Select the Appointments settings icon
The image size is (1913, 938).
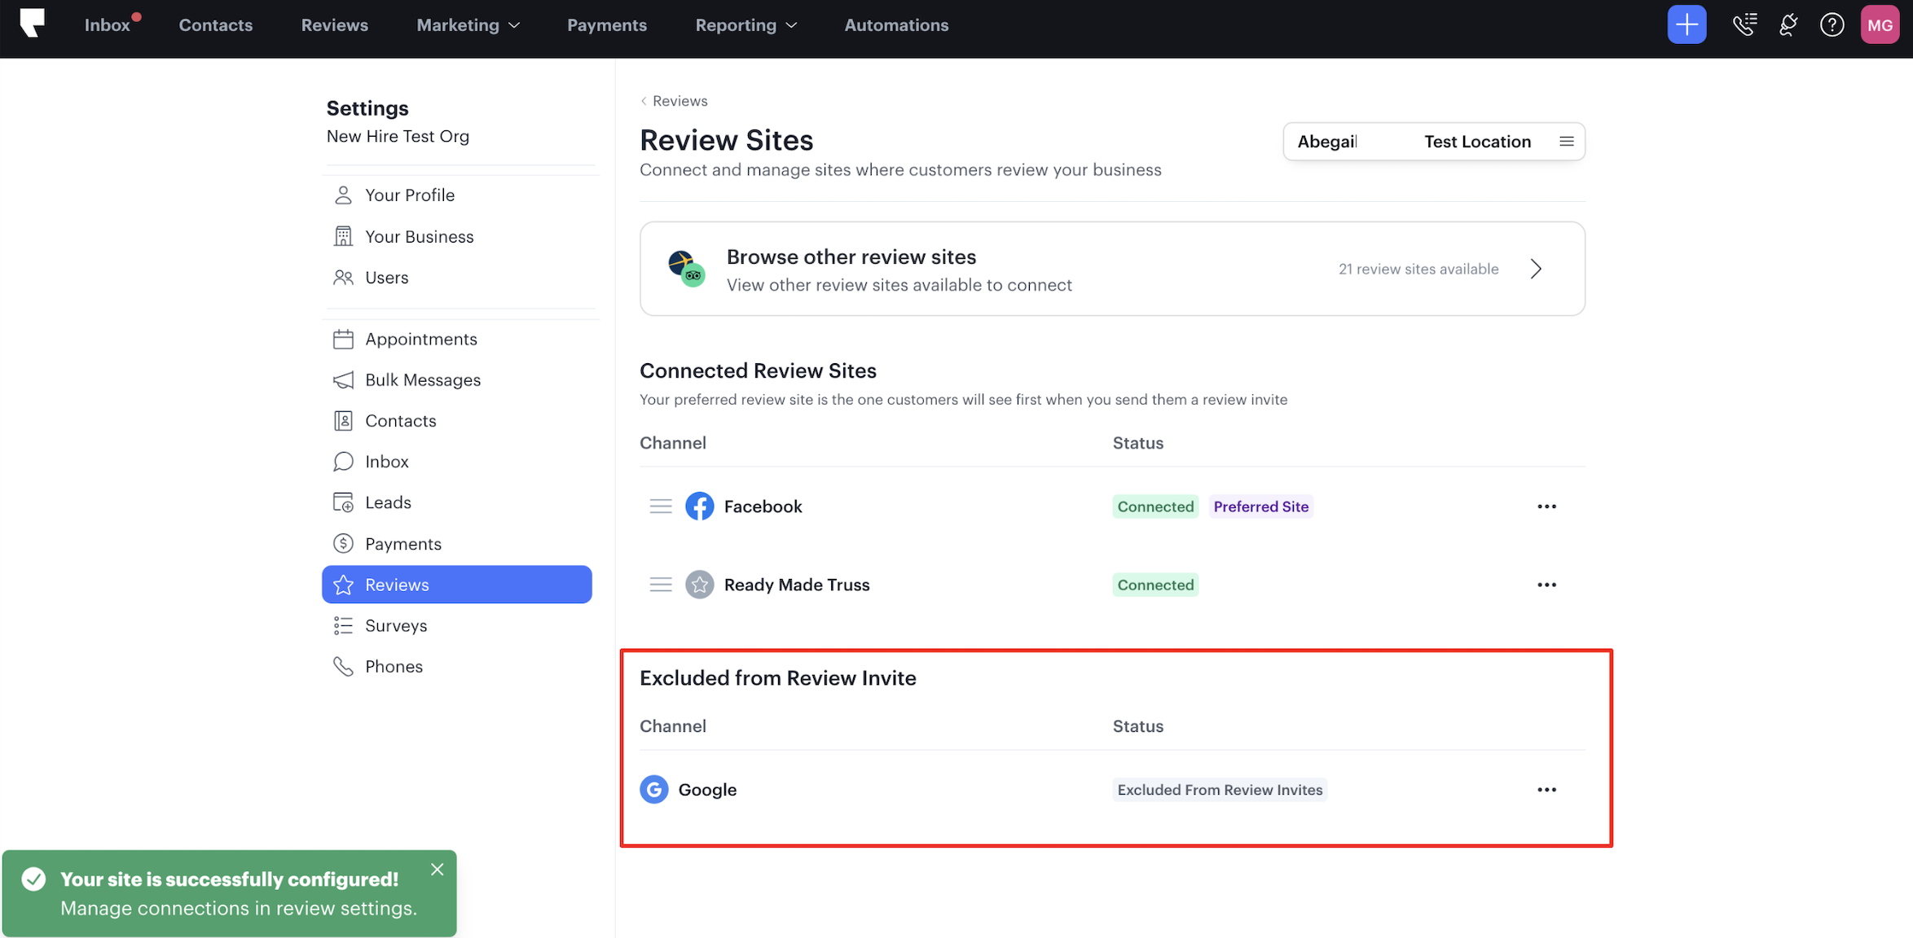(x=344, y=339)
